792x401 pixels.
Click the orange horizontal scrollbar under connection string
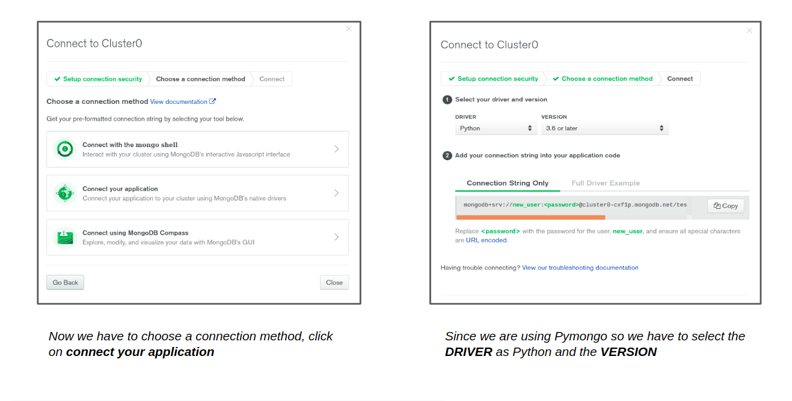tap(530, 217)
